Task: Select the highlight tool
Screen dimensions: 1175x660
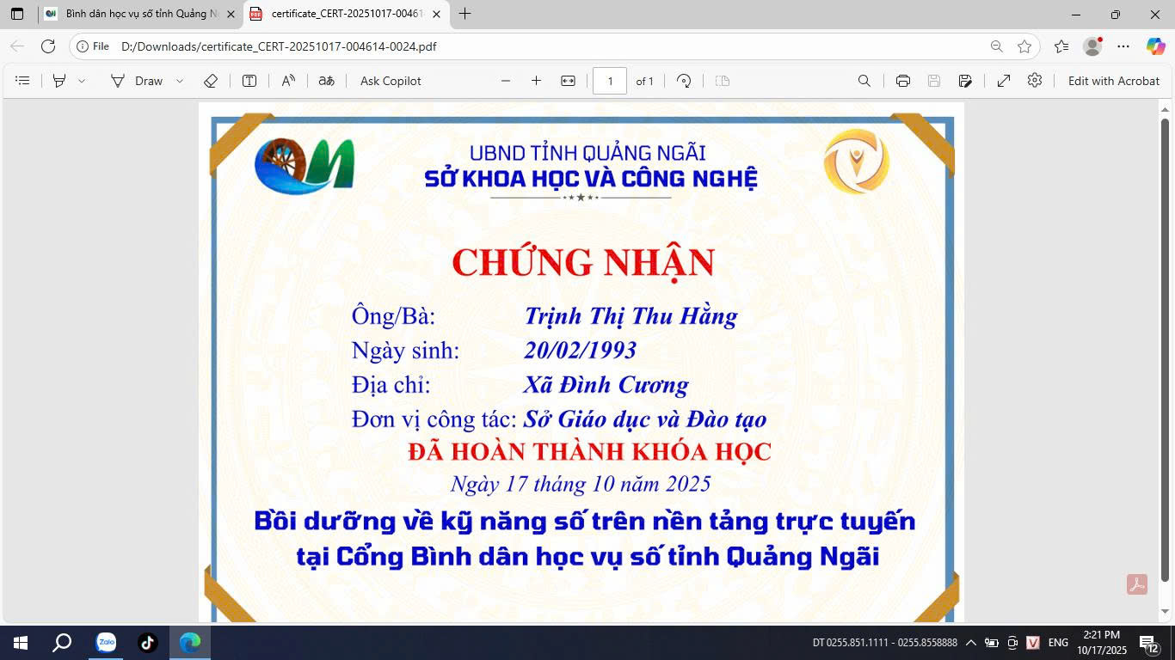Action: 59,81
